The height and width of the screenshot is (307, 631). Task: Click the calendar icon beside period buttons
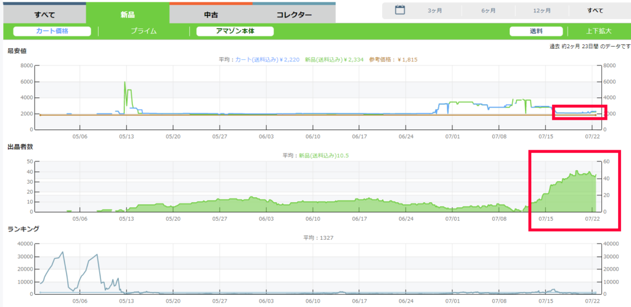click(400, 10)
